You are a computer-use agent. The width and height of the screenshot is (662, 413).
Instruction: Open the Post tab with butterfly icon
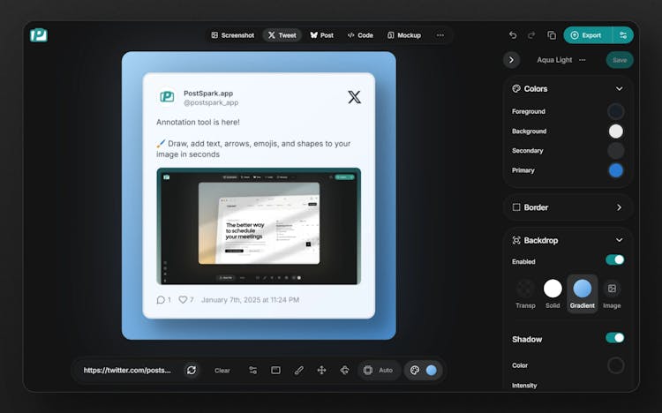tap(321, 35)
